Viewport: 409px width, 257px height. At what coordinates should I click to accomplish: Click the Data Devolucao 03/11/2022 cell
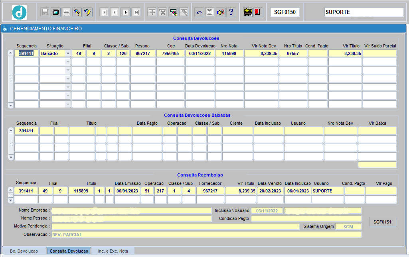click(200, 53)
